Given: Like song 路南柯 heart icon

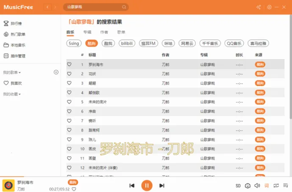Looking at the screenshot, I should point(69,130).
